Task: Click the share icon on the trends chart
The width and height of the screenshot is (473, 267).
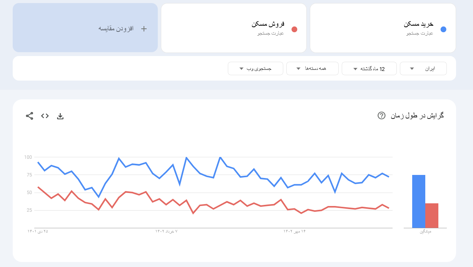Action: coord(29,115)
